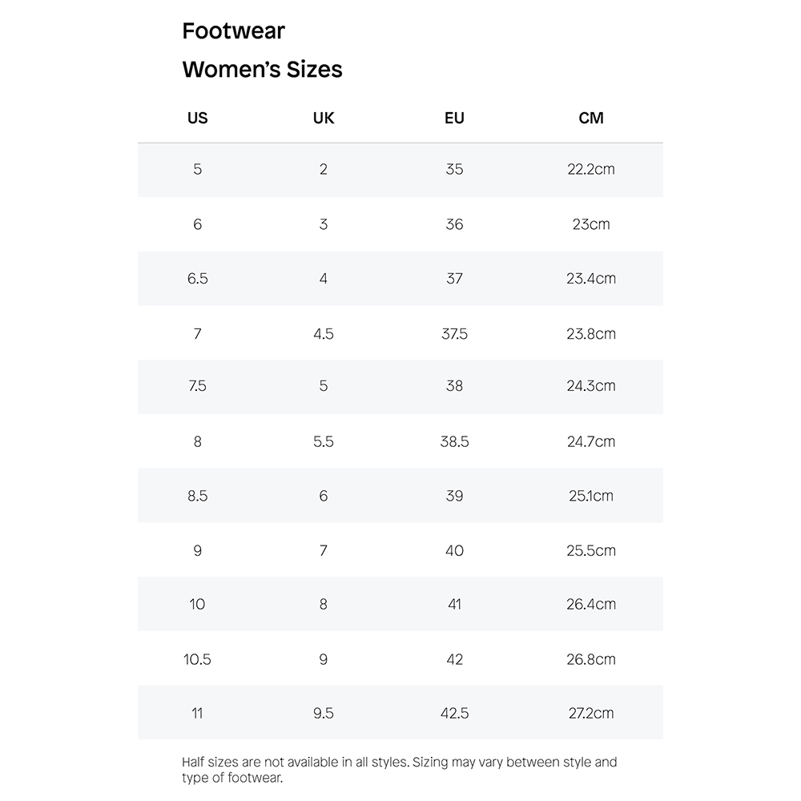
Task: Click US size 6.5 cell
Action: tap(198, 279)
